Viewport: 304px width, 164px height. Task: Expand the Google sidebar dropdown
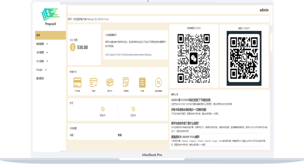(x=41, y=70)
